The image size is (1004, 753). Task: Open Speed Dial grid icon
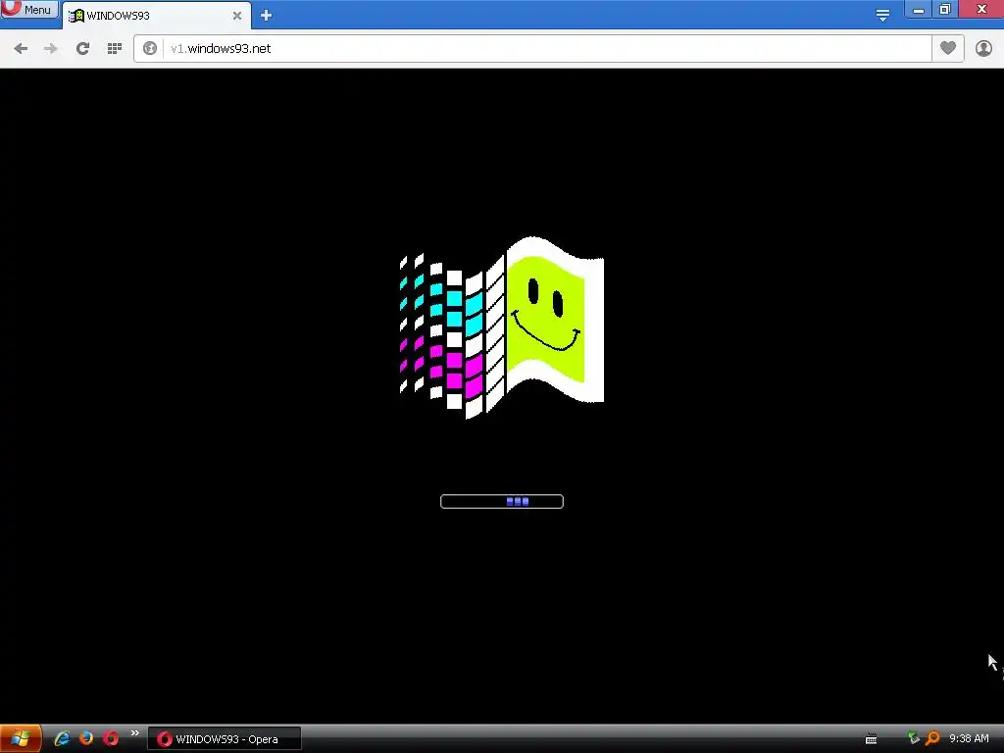click(115, 49)
